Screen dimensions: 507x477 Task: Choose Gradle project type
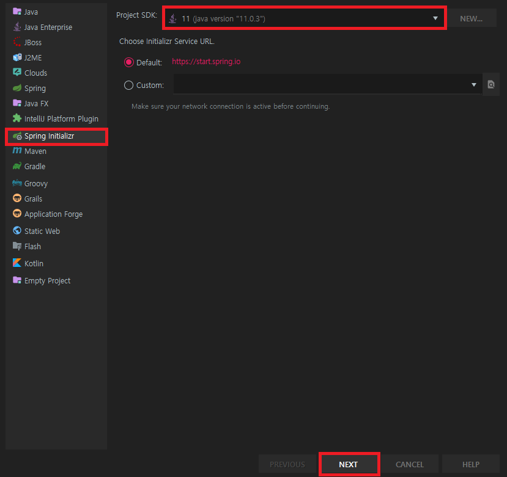tap(56, 166)
